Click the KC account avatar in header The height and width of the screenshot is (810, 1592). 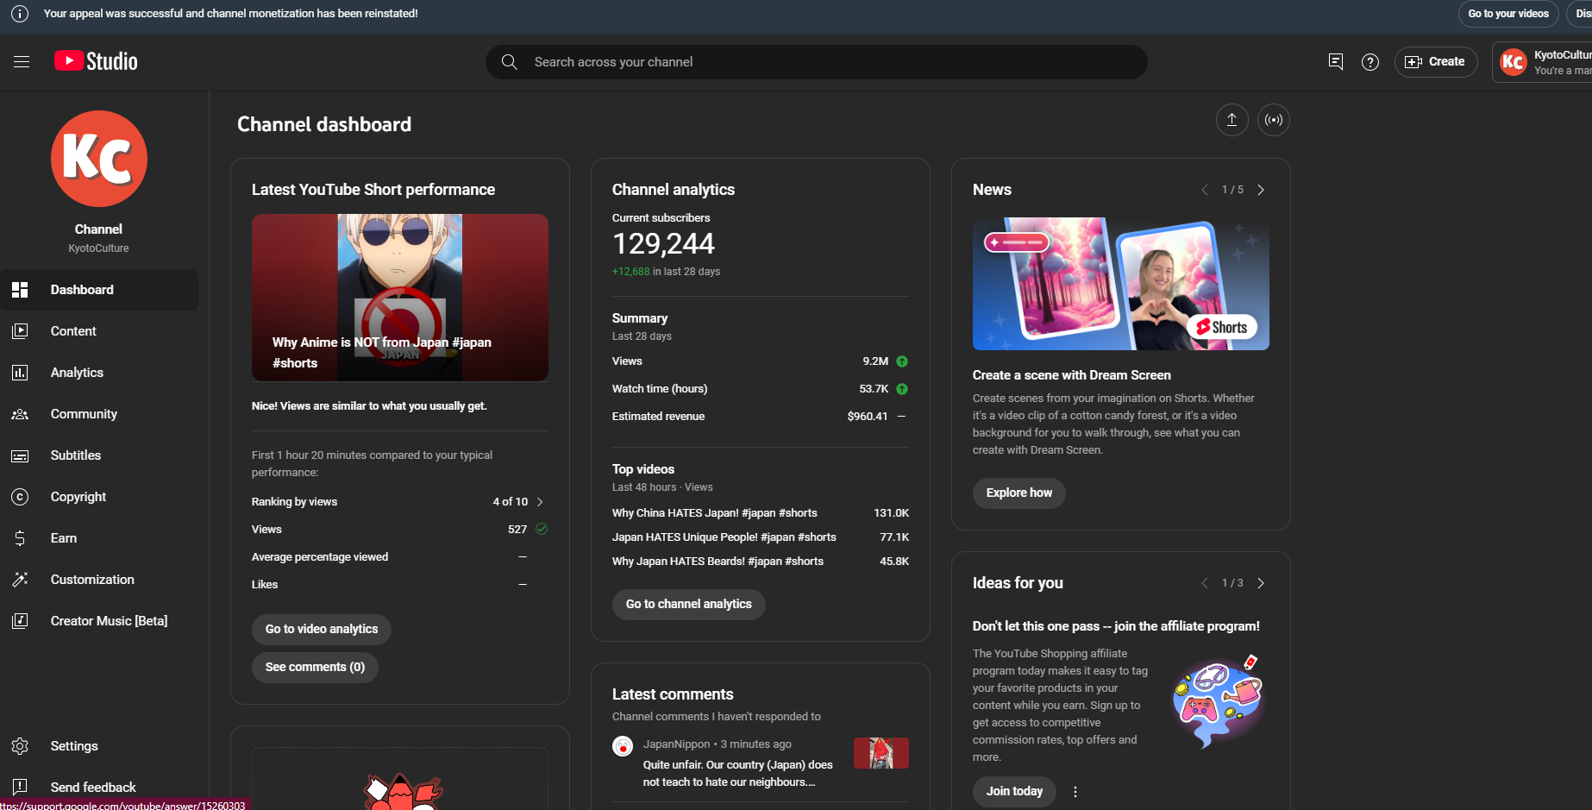(x=1514, y=62)
